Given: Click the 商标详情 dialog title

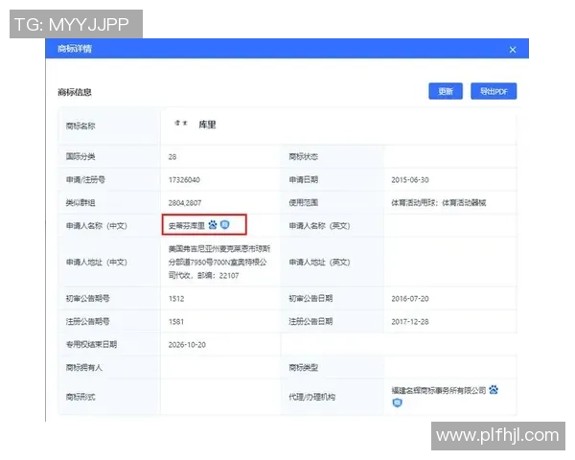Looking at the screenshot, I should coord(75,49).
